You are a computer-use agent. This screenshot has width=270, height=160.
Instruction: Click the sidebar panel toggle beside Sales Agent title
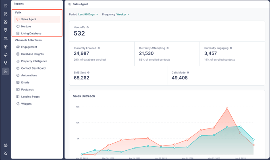[70, 4]
